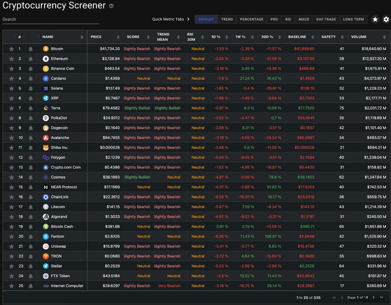Sort by the NAME column arrows
This screenshot has width=391, height=305.
point(82,37)
